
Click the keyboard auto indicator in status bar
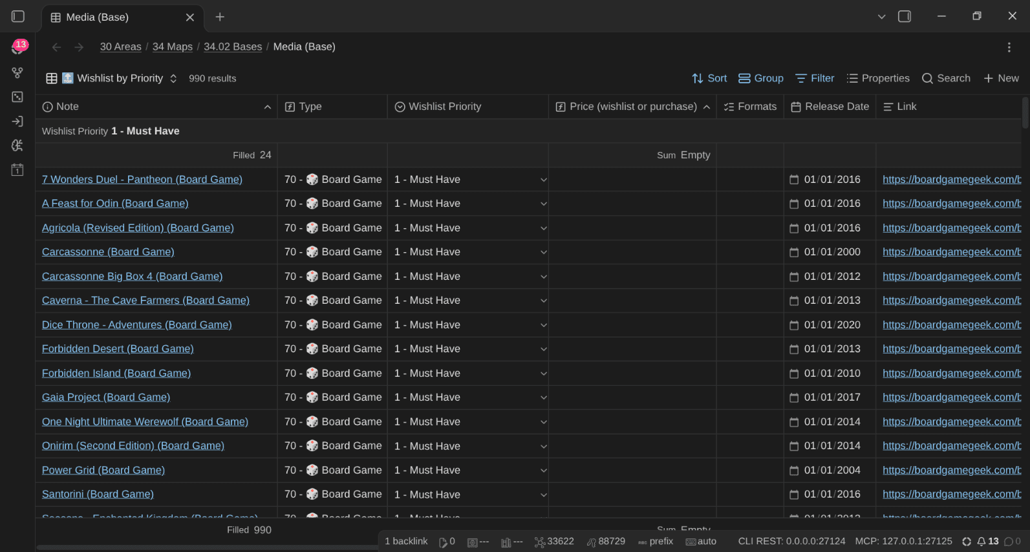coord(701,542)
